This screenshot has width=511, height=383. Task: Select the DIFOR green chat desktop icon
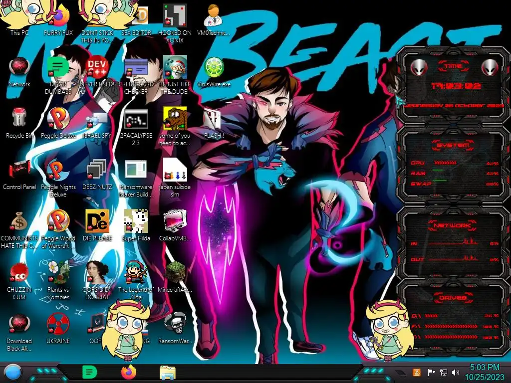[x=58, y=75]
